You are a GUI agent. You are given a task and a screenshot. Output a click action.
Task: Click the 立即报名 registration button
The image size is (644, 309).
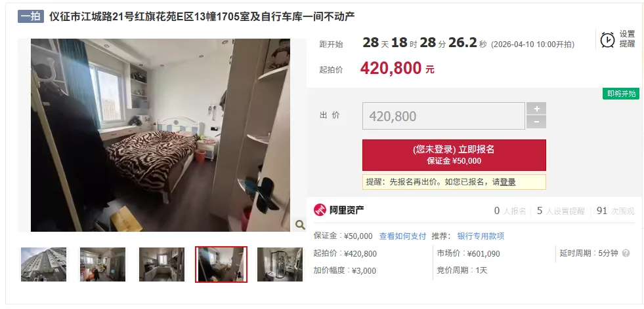[454, 155]
